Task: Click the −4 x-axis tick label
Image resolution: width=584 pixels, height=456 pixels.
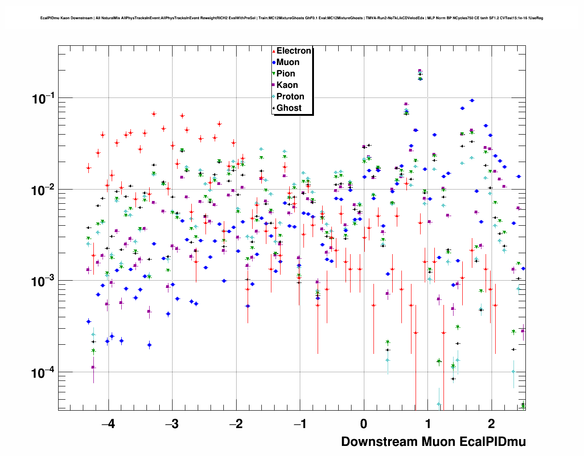Action: click(x=108, y=423)
